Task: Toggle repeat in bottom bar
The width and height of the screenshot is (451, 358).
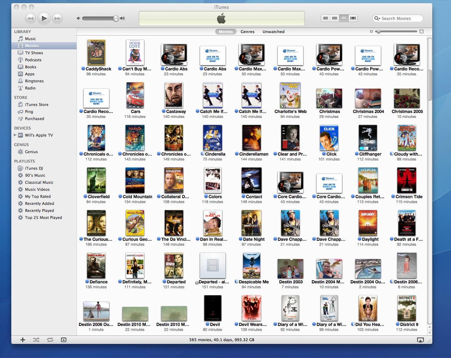Action: [50, 340]
